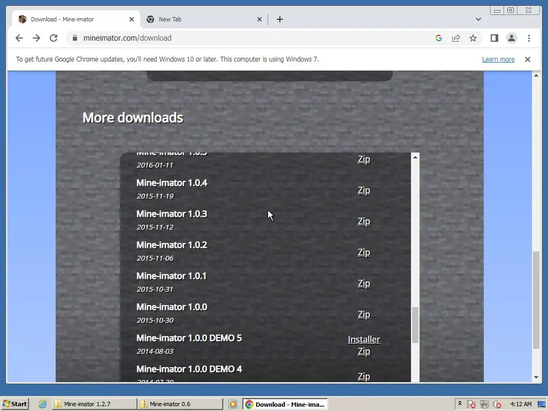Click the 2015-10-31 date text
Viewport: 548px width, 411px height.
[155, 290]
